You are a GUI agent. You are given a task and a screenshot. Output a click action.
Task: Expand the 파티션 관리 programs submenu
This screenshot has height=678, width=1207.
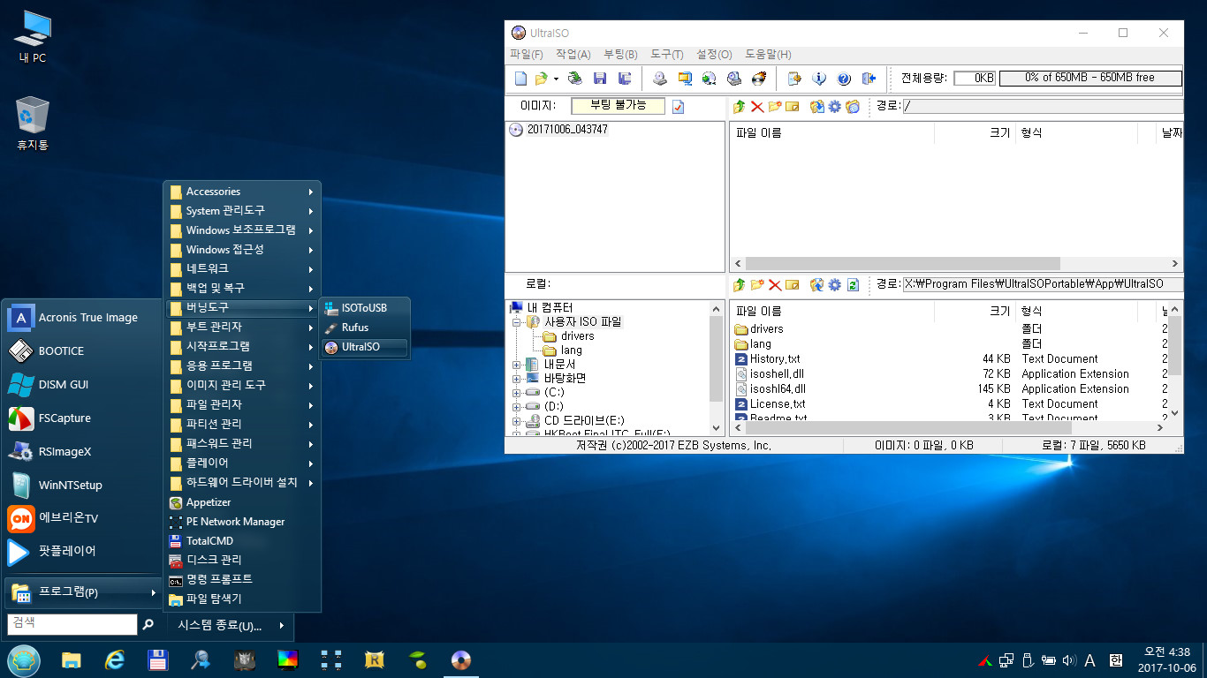(242, 424)
